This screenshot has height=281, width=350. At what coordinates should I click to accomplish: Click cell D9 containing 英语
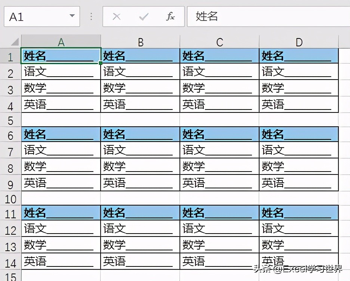click(299, 183)
